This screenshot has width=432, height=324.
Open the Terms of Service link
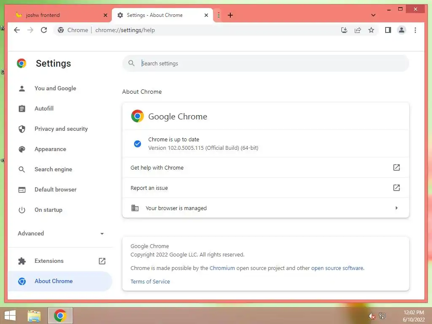[x=150, y=281]
